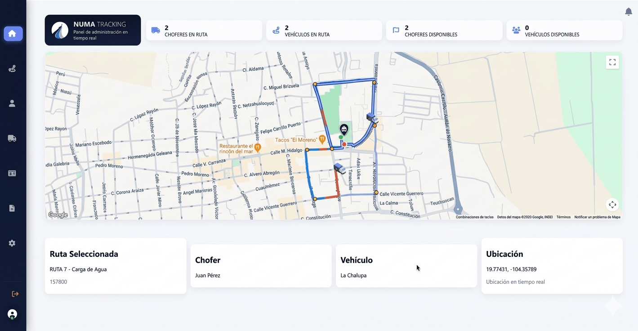Open settings via the gear icon

coord(12,243)
